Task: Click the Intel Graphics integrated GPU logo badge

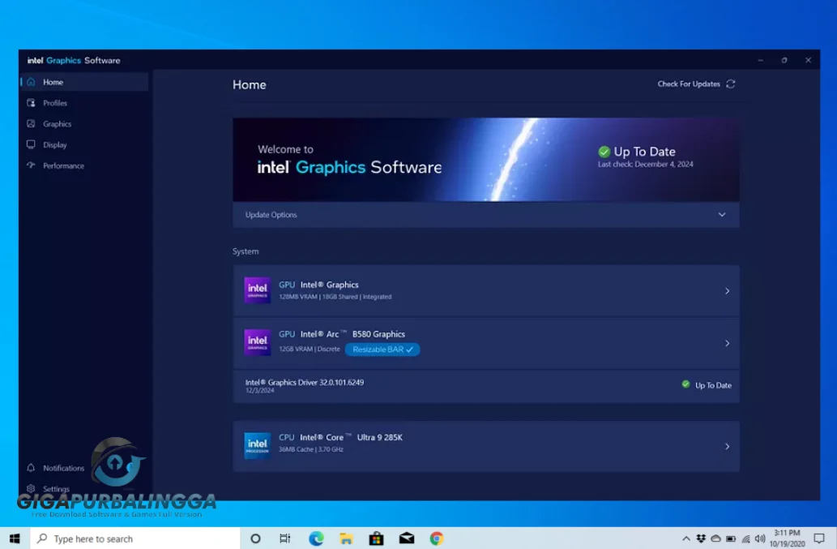Action: pos(258,290)
